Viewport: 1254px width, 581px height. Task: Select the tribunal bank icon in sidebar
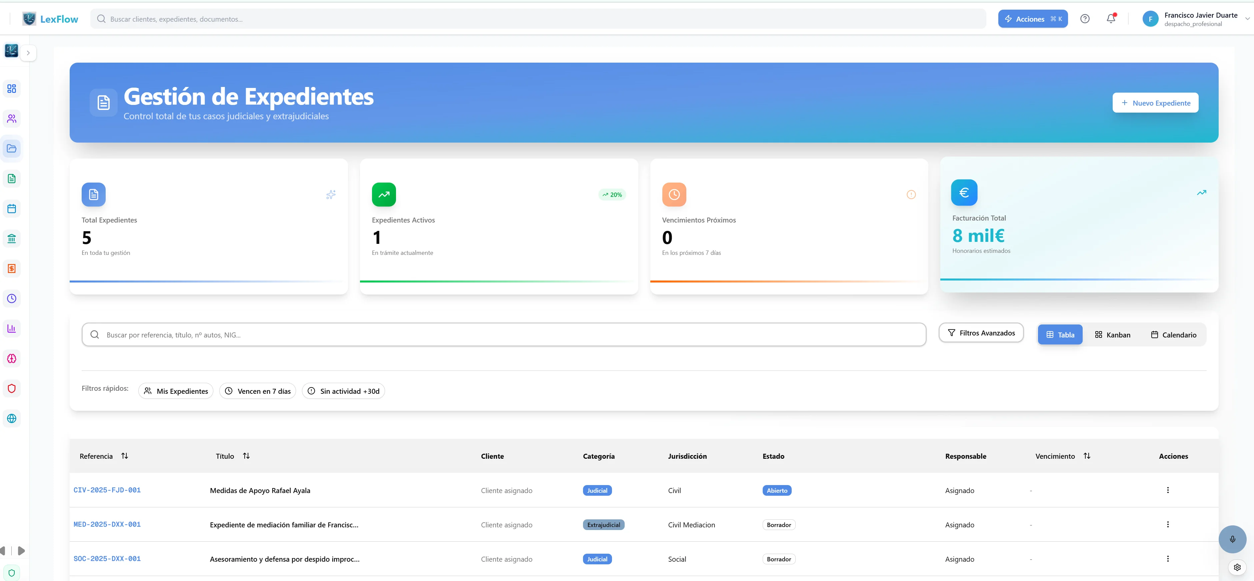[12, 238]
